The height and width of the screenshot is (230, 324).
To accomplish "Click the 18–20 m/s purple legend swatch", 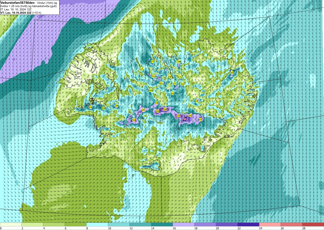I will pyautogui.click(x=205, y=224).
